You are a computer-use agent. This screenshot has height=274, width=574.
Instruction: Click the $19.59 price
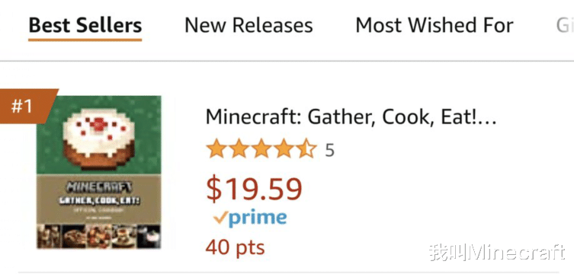254,190
